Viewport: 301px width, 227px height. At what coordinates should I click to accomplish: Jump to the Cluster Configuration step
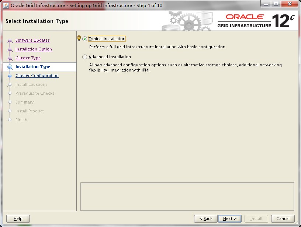tap(37, 76)
